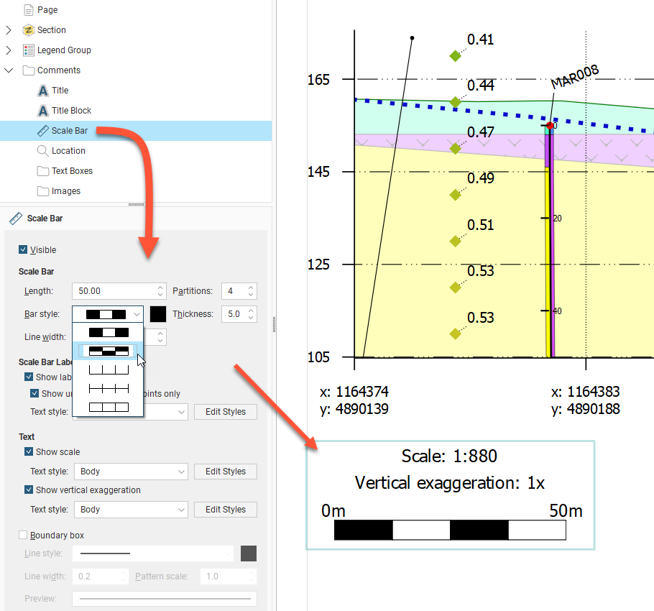Disable Show vertical exaggeration checkbox

tap(29, 490)
